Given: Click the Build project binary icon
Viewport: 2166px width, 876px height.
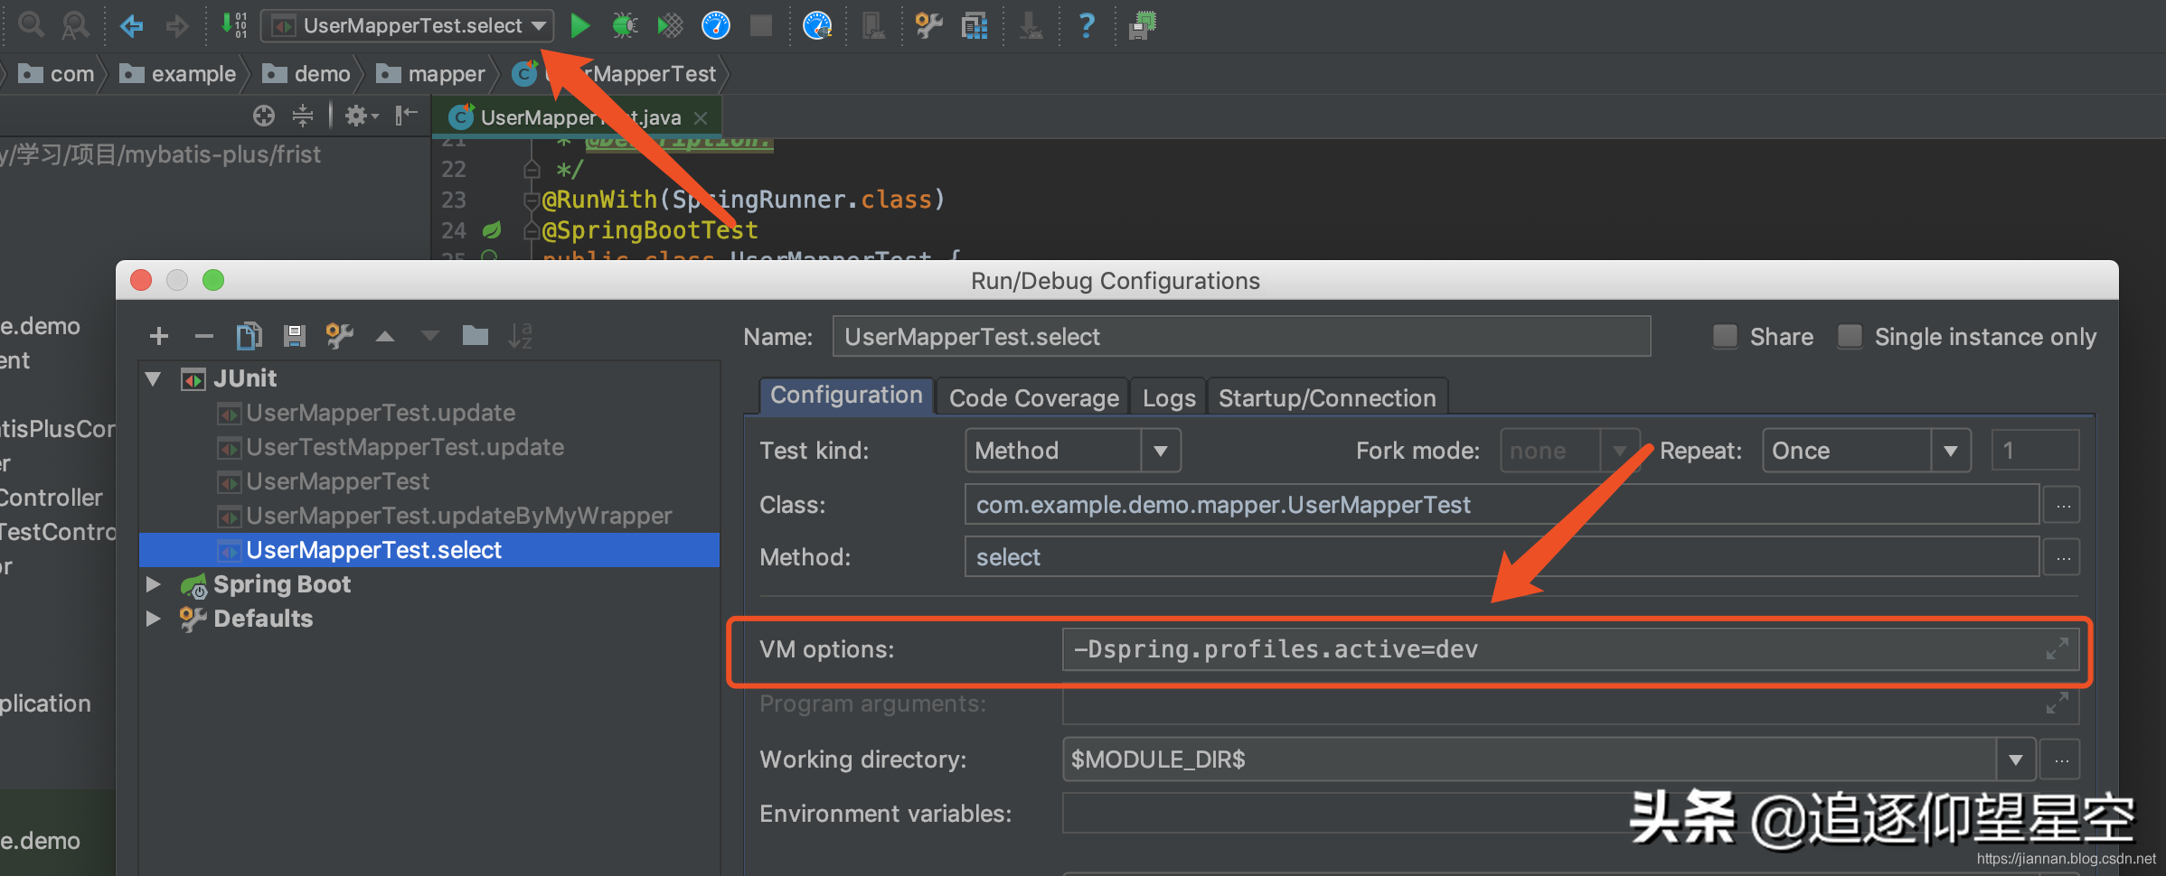Looking at the screenshot, I should (x=234, y=24).
